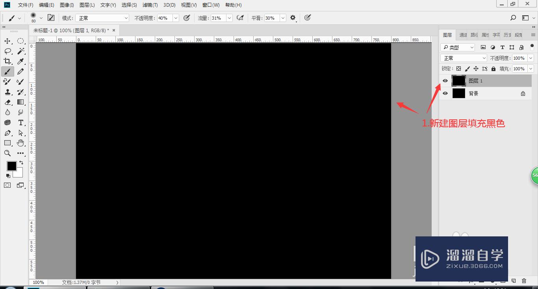Screen dimensions: 538x289
Task: Select the Rectangle shape tool
Action: [7, 143]
